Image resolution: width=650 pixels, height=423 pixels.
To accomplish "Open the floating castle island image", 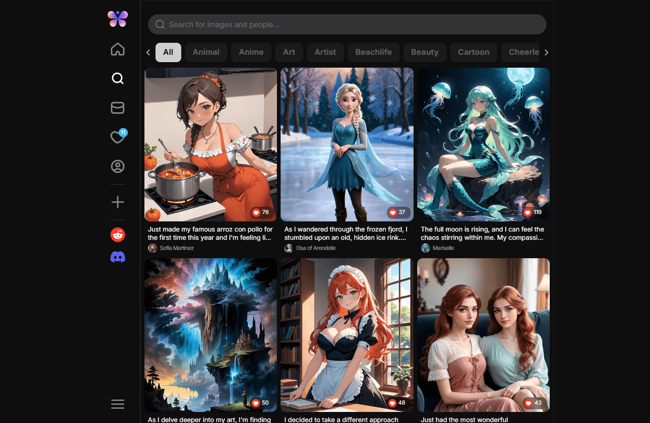I will [x=211, y=335].
